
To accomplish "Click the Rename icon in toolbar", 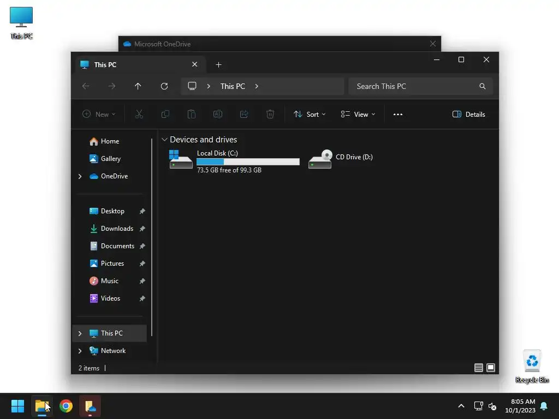I will [x=218, y=115].
